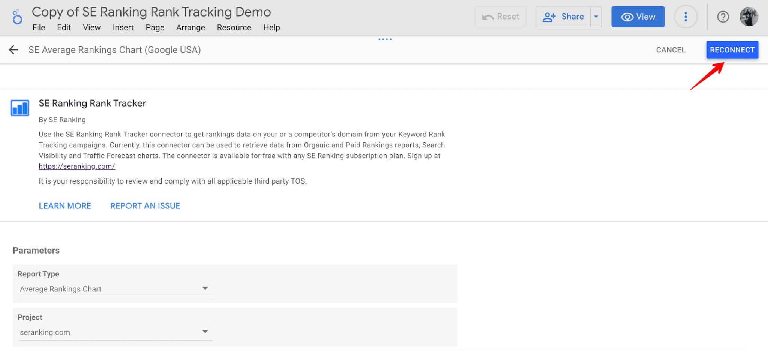This screenshot has width=768, height=351.
Task: Click the report title to rename it
Action: tap(151, 12)
